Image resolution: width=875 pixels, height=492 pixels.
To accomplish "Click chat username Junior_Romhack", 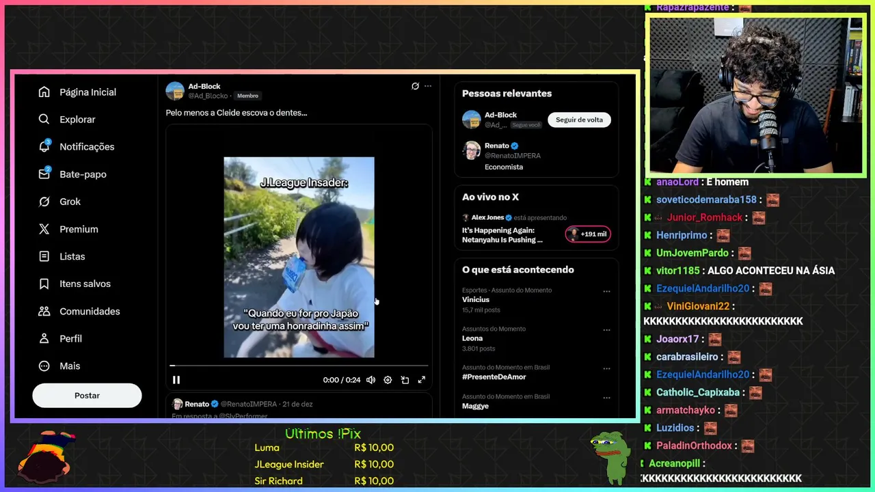I will point(704,217).
